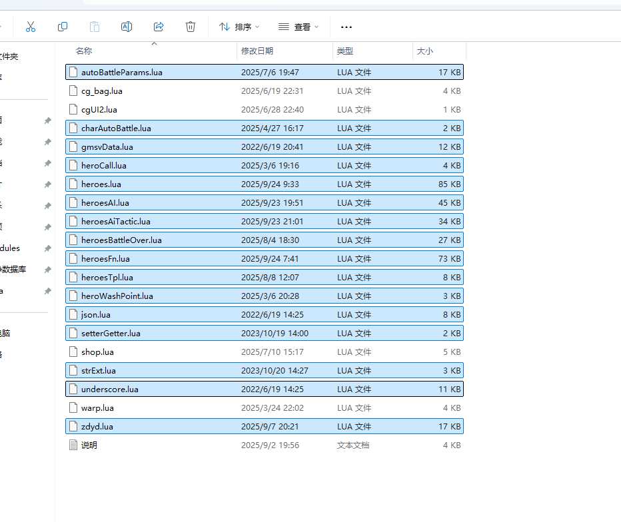Image resolution: width=621 pixels, height=522 pixels.
Task: Click the file icon of shop.lua
Action: pos(73,352)
